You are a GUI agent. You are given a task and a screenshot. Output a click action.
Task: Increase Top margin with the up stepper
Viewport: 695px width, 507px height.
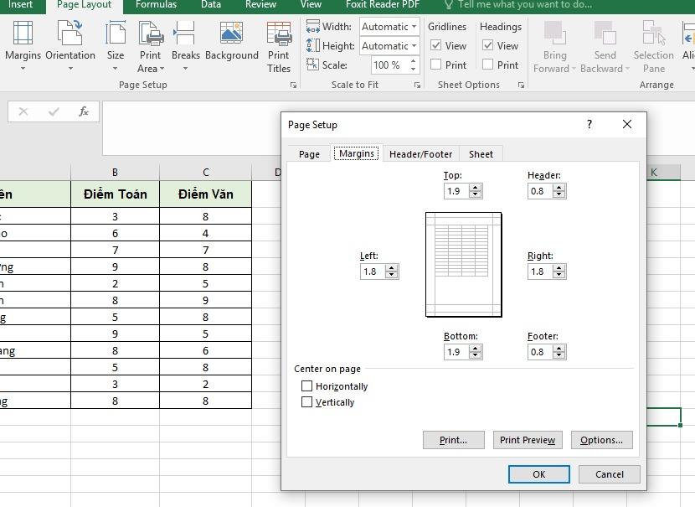coord(475,187)
